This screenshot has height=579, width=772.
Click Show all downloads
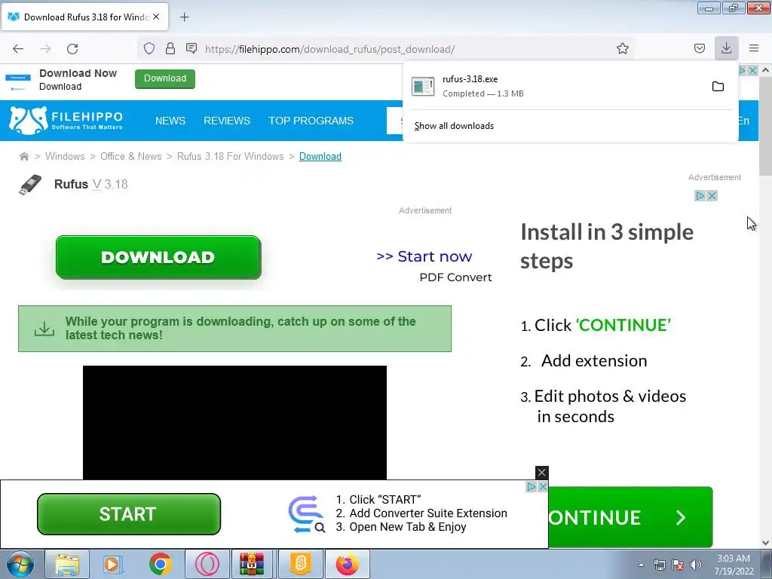(454, 126)
